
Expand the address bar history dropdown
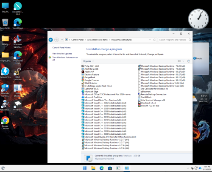150,40
